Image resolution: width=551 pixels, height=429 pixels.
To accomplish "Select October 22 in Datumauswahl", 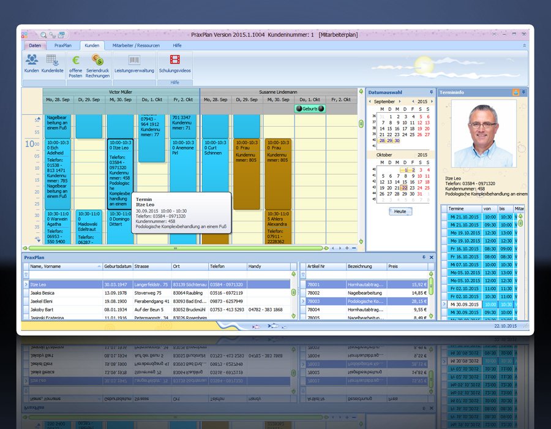I will 405,188.
